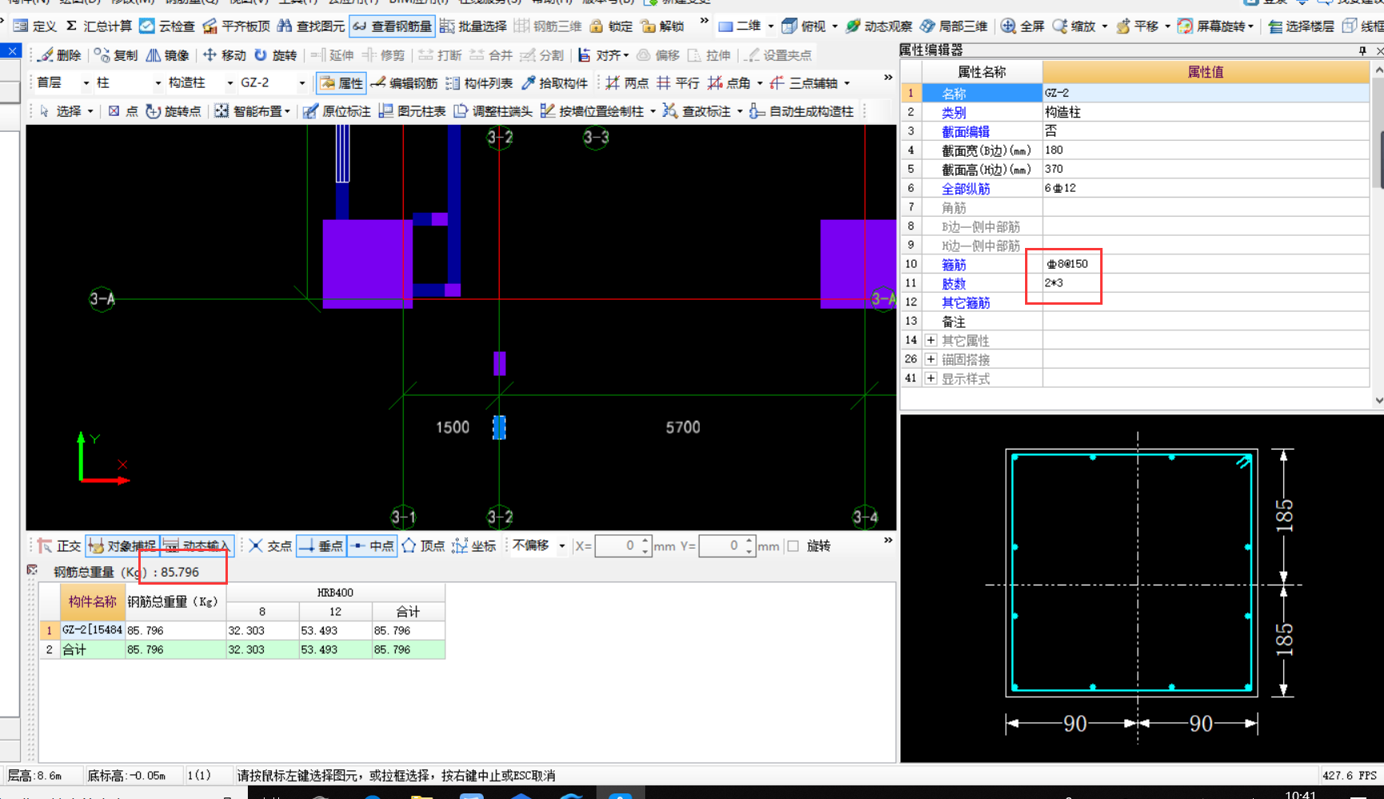Toggle 正交 orthogonal mode
The image size is (1384, 799).
[x=58, y=545]
